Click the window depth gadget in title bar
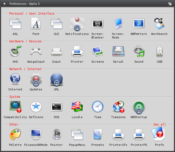The width and height of the screenshot is (175, 152). (x=170, y=4)
